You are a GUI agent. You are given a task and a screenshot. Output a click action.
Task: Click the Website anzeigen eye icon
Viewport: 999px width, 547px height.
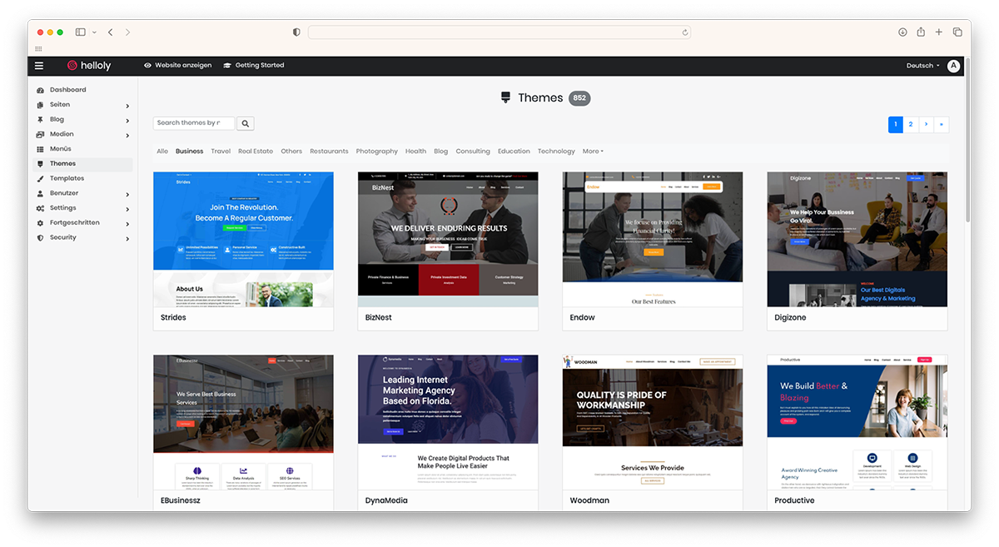click(148, 65)
